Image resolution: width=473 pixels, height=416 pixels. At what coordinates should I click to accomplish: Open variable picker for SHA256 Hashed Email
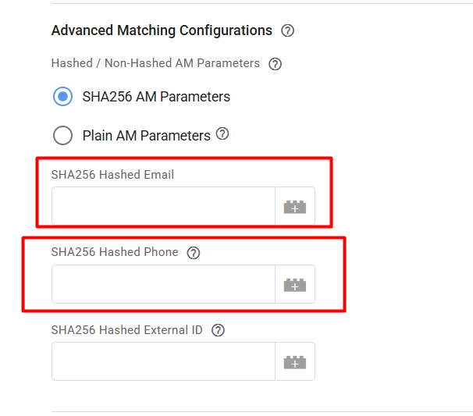coord(294,207)
